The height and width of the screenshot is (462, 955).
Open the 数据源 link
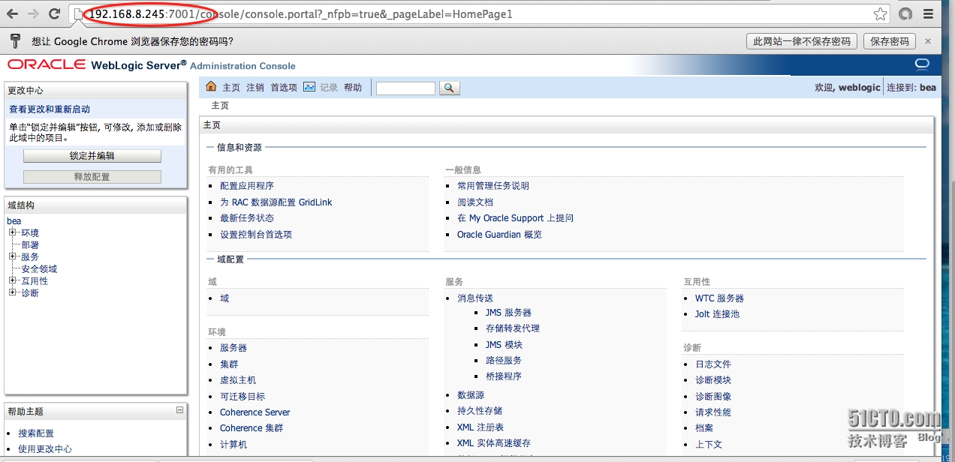pos(471,395)
